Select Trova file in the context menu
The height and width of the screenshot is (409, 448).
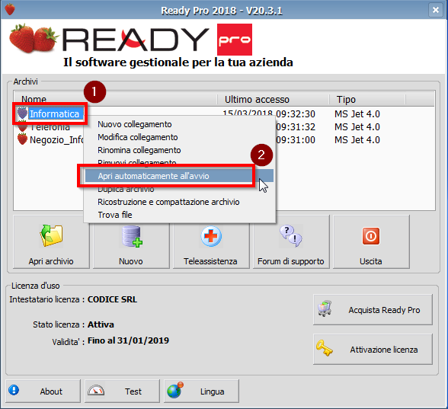point(180,215)
